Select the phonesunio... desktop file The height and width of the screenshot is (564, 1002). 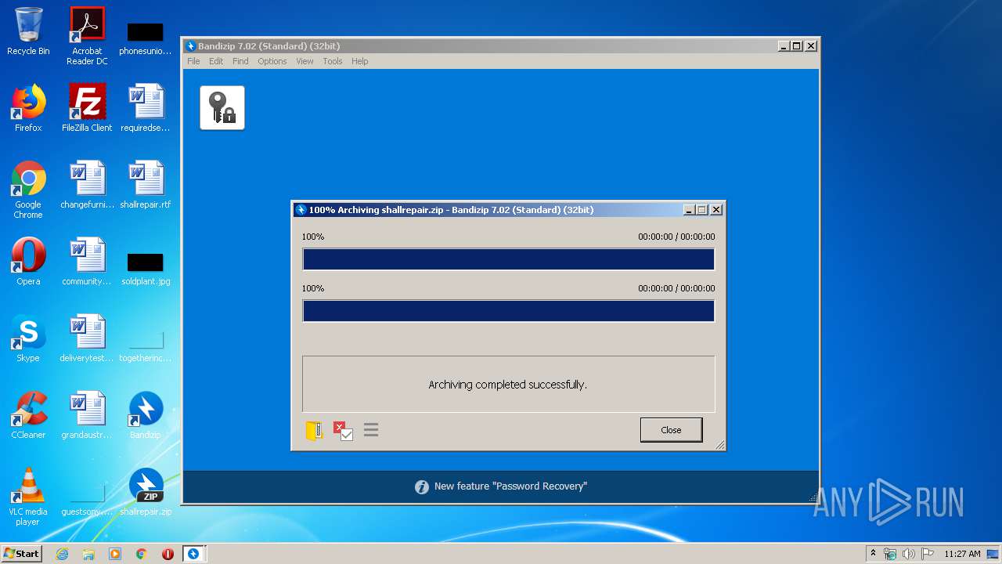pyautogui.click(x=146, y=39)
